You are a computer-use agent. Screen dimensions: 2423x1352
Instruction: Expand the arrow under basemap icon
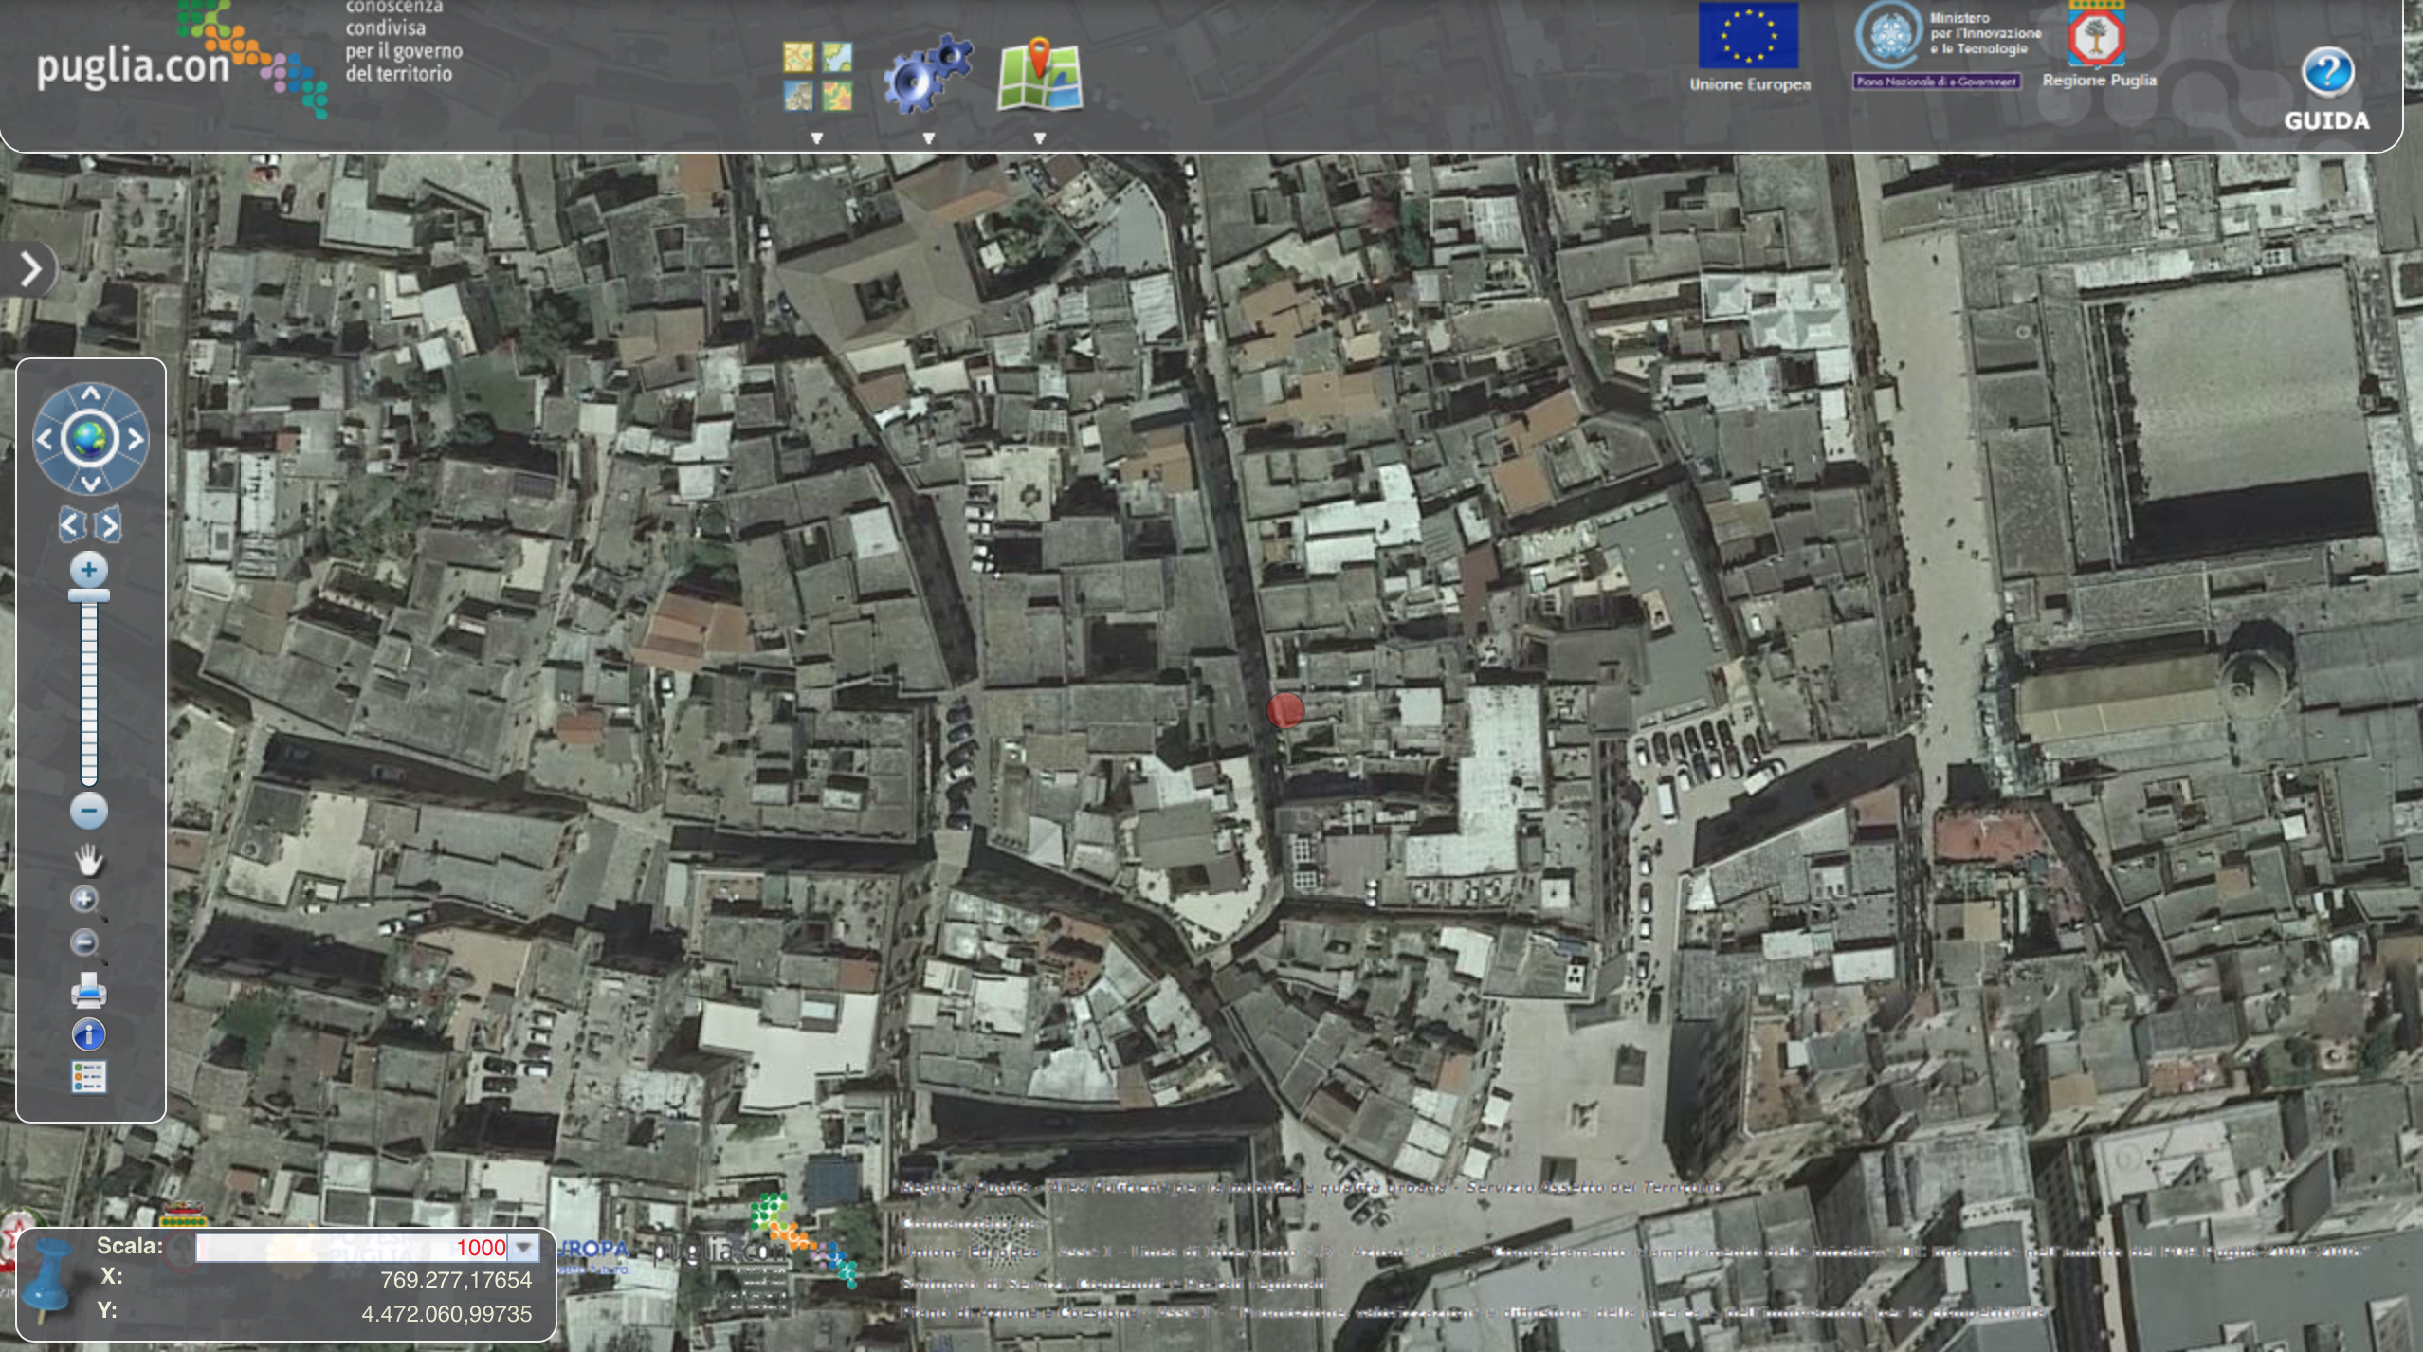[x=817, y=138]
